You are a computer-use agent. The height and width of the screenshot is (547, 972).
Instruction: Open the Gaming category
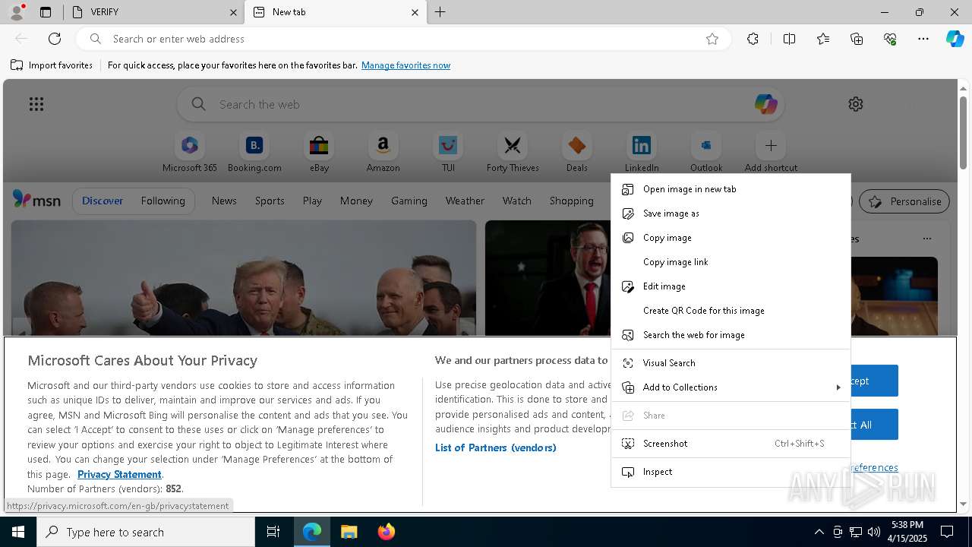click(x=409, y=201)
